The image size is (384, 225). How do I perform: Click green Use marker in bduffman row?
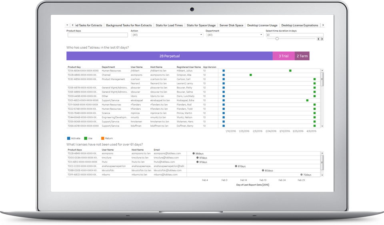(314, 126)
